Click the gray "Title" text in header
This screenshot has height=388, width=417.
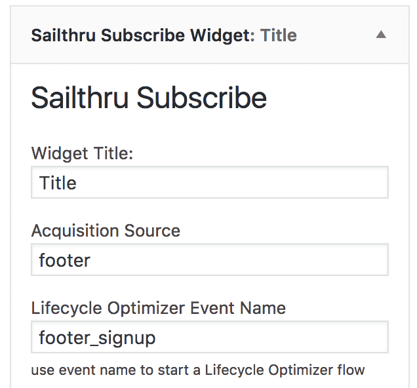pyautogui.click(x=279, y=35)
